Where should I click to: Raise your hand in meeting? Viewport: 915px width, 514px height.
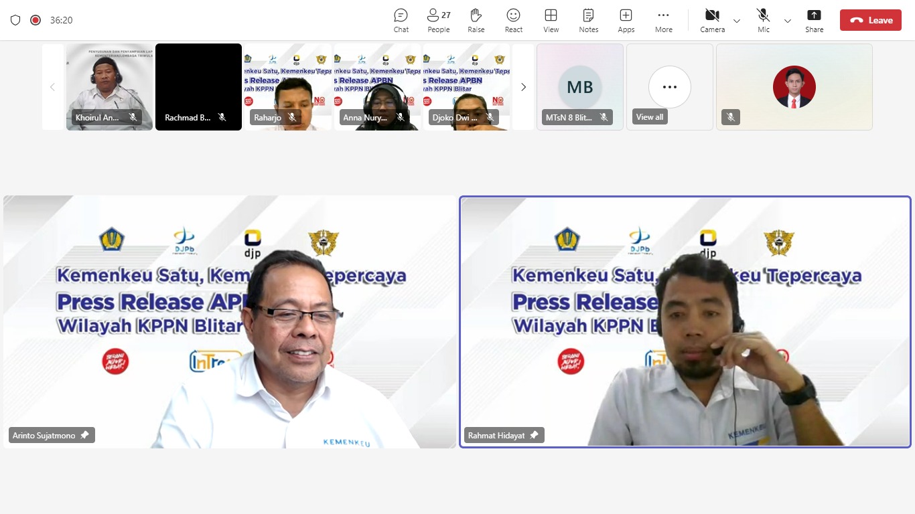coord(476,20)
